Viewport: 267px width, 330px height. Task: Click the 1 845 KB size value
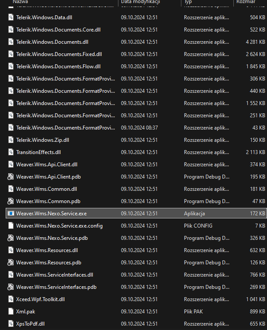pos(256,67)
